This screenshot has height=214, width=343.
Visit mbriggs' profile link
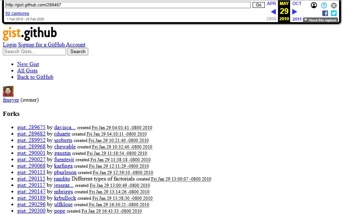click(64, 192)
